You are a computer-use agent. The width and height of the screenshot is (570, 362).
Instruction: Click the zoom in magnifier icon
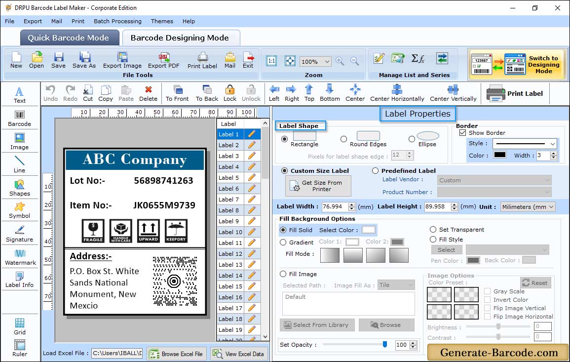[340, 61]
